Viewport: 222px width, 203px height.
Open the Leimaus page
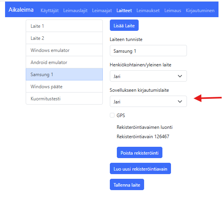pos(173,11)
